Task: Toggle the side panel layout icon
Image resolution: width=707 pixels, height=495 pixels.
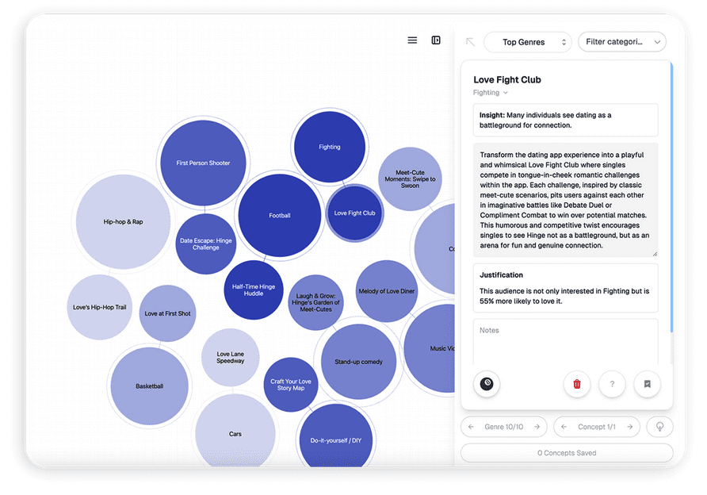Action: pyautogui.click(x=436, y=40)
